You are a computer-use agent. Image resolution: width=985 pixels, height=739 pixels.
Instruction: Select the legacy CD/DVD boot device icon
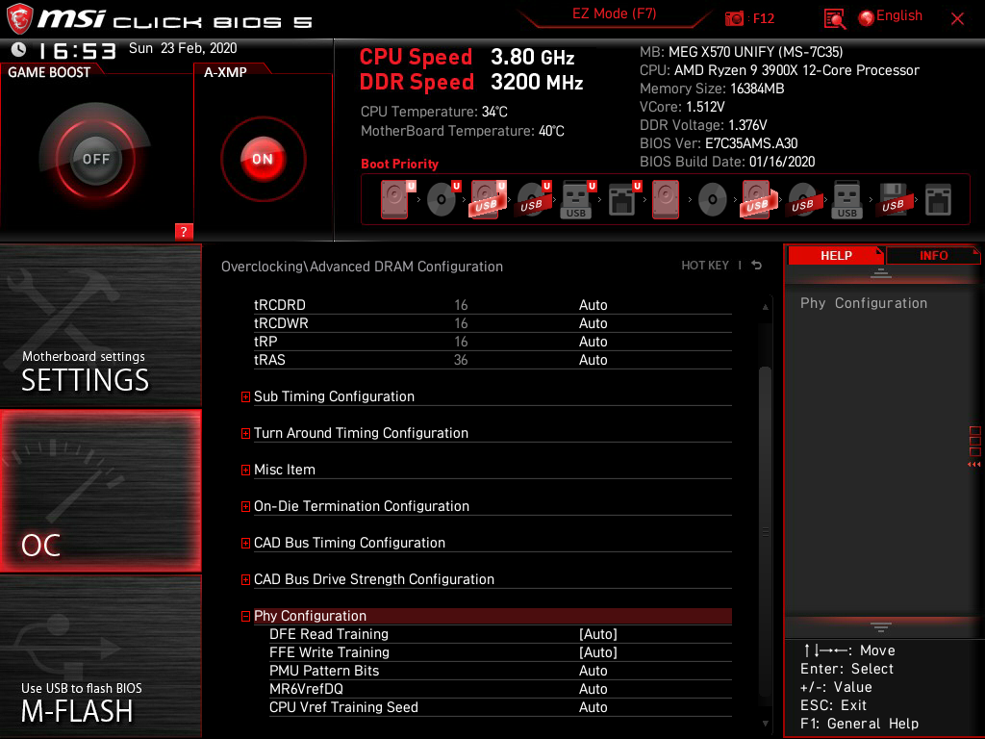(713, 200)
